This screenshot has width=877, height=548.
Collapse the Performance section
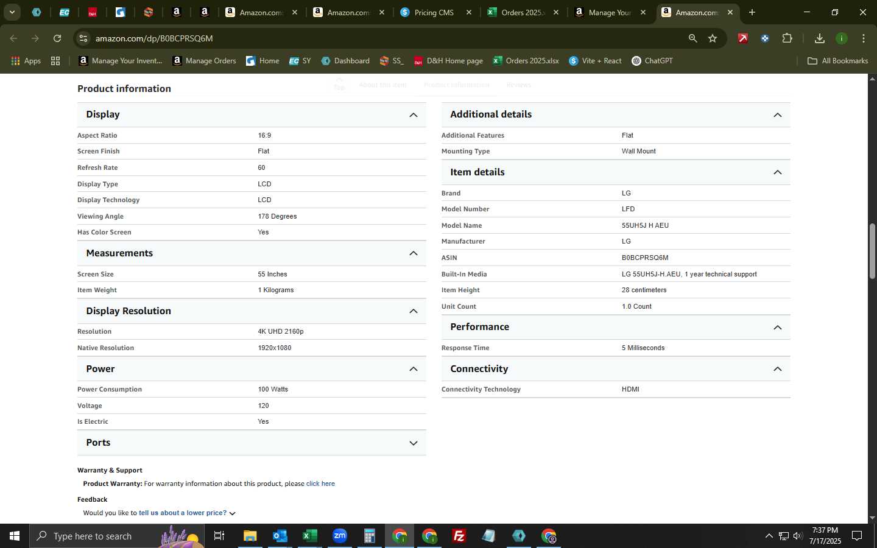778,328
